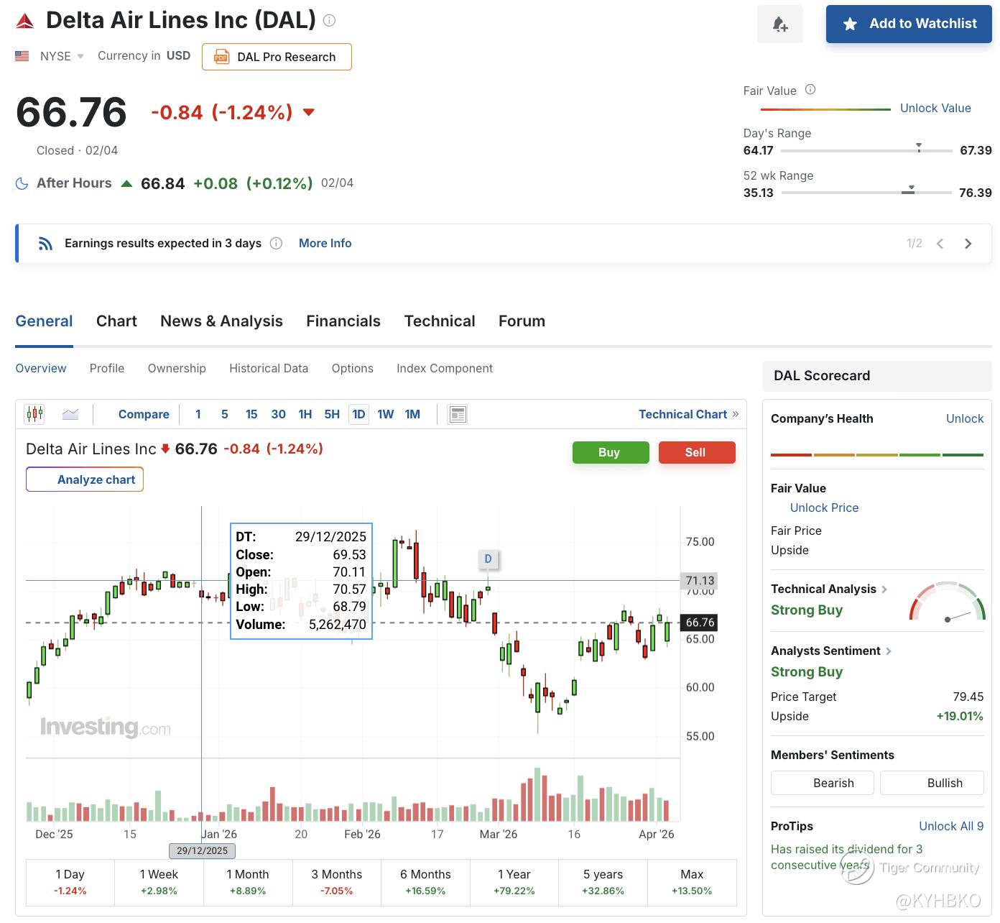
Task: Open the NYSE exchange dropdown
Action: (62, 56)
